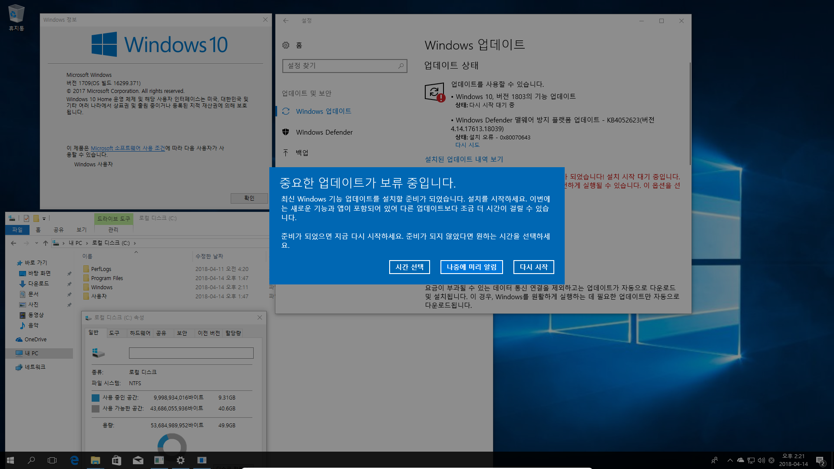Viewport: 834px width, 469px height.
Task: Open the 관리 tab under 드라이브 도구
Action: (x=113, y=230)
